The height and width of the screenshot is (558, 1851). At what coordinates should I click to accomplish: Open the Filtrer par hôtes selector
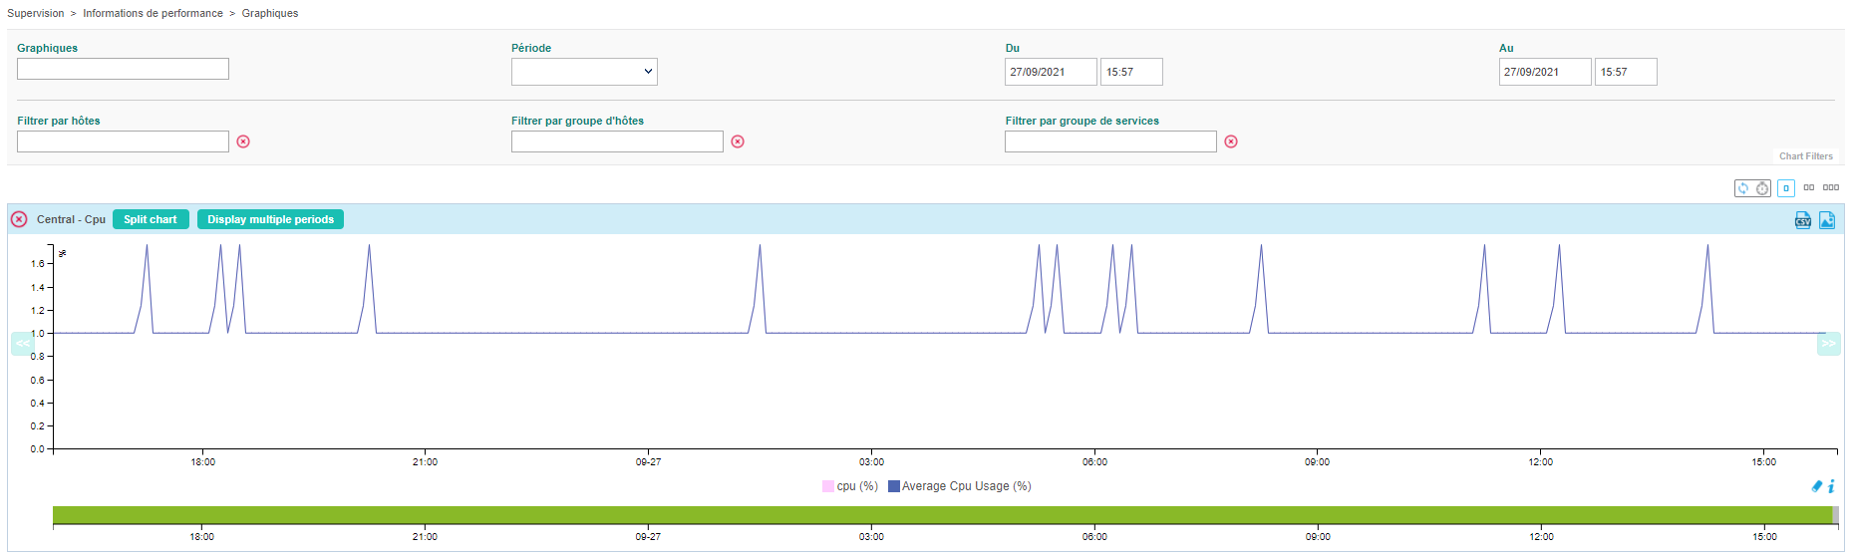(123, 141)
